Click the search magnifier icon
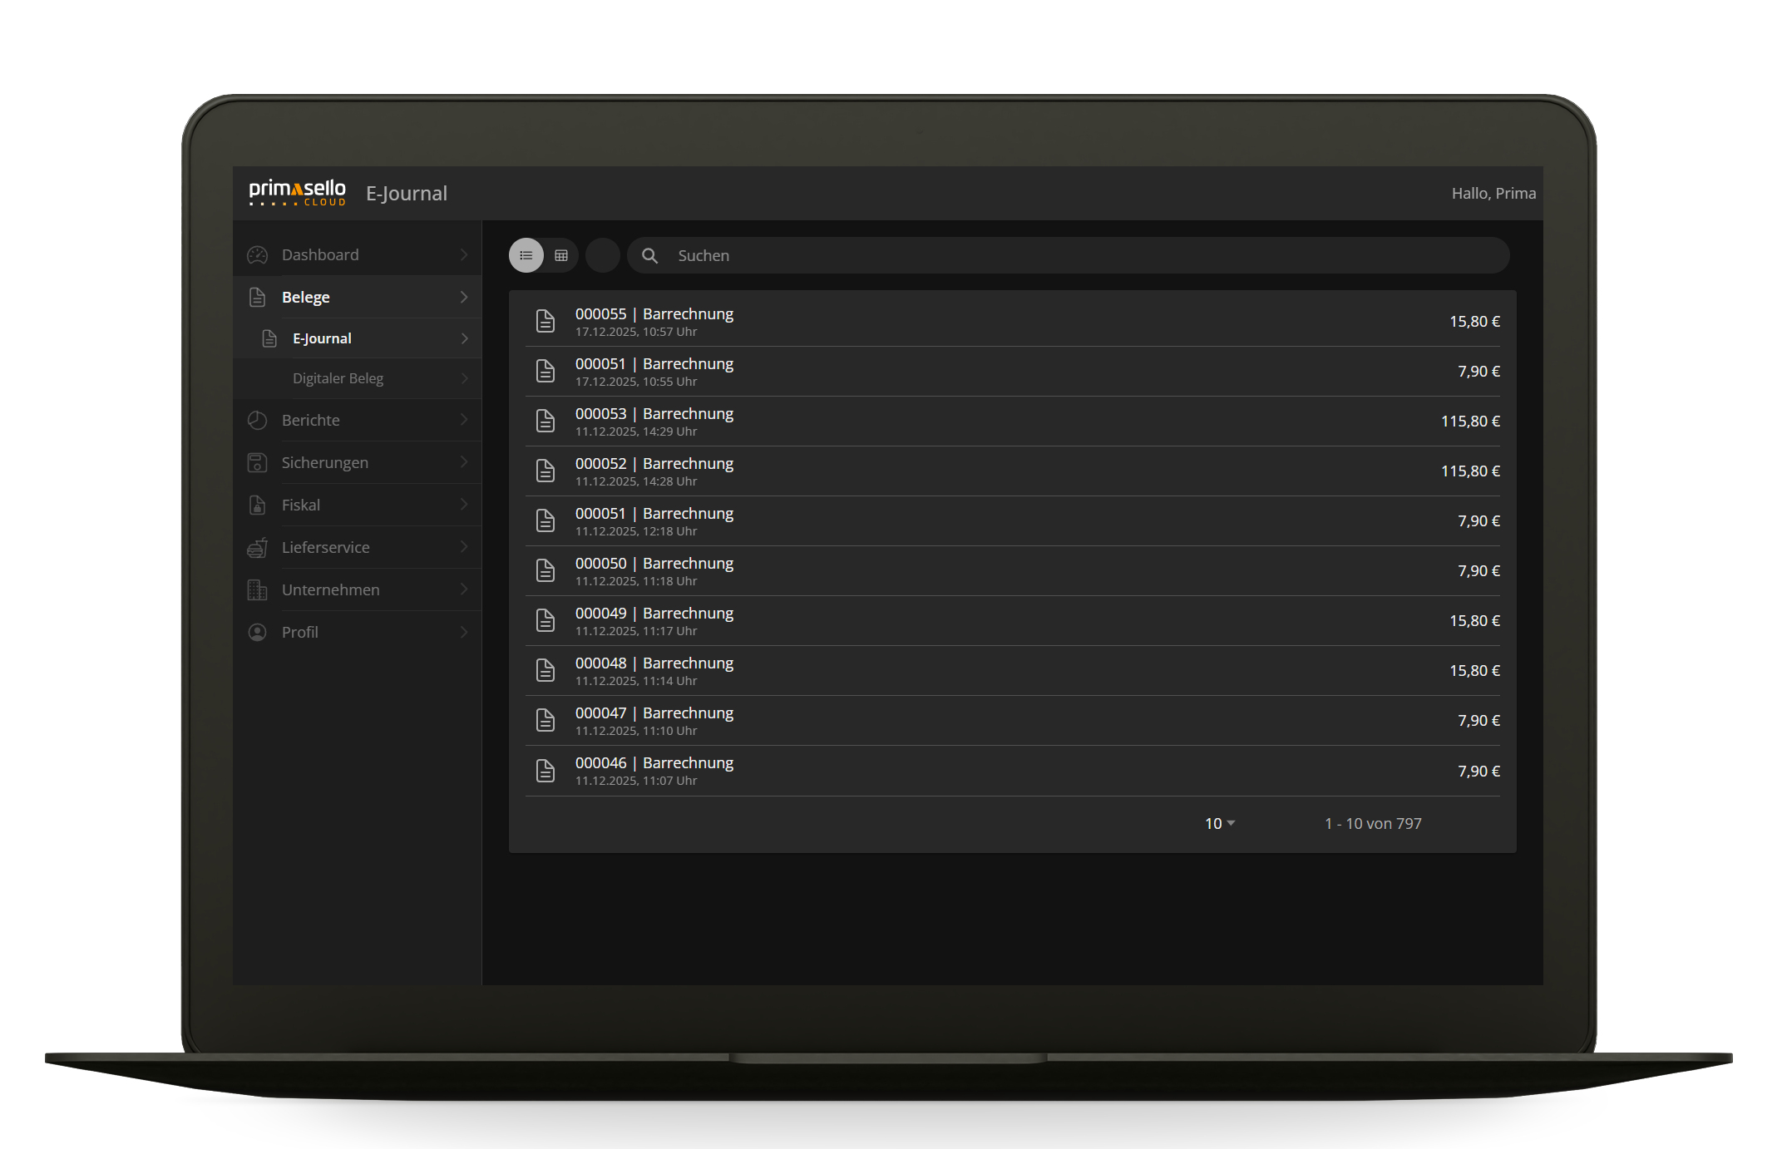Viewport: 1782px width, 1149px height. pyautogui.click(x=649, y=255)
